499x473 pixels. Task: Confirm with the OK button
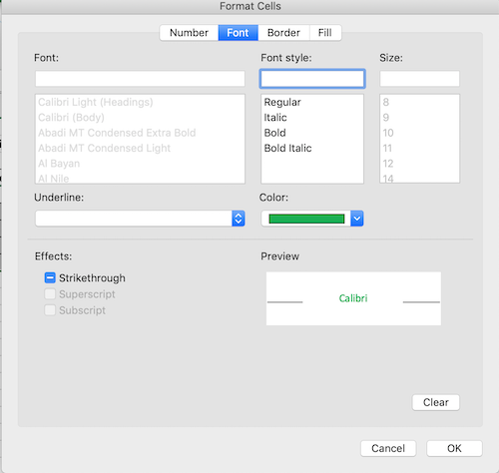click(454, 448)
